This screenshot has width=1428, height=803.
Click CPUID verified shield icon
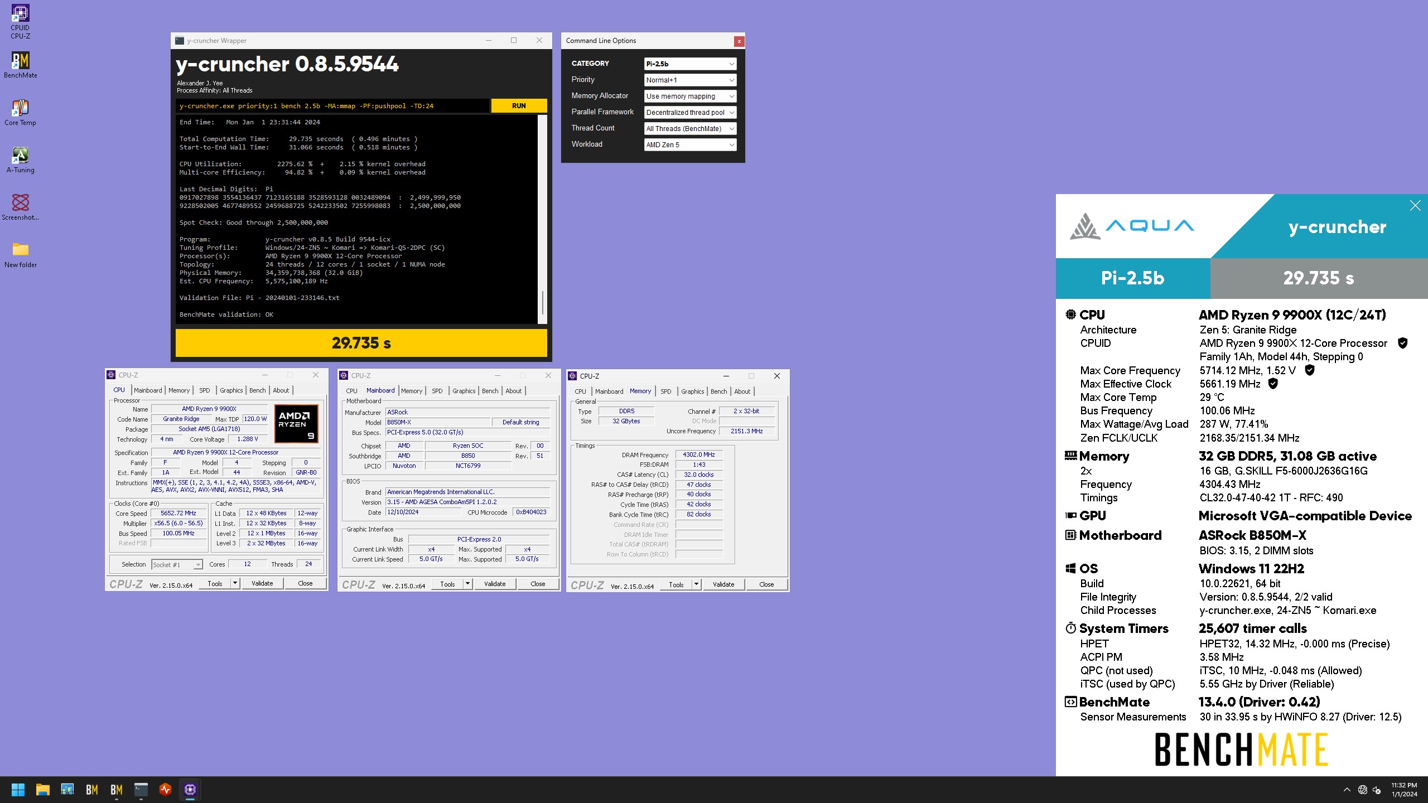click(1402, 343)
